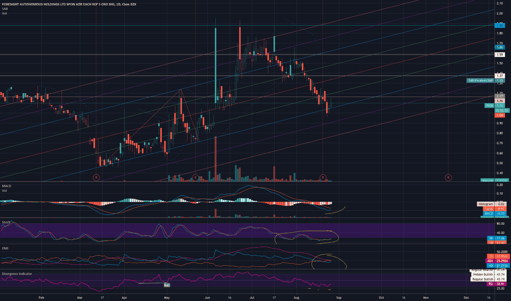The height and width of the screenshot is (301, 511).
Task: Click the Bull divergence tag on RSI pane
Action: 167,285
